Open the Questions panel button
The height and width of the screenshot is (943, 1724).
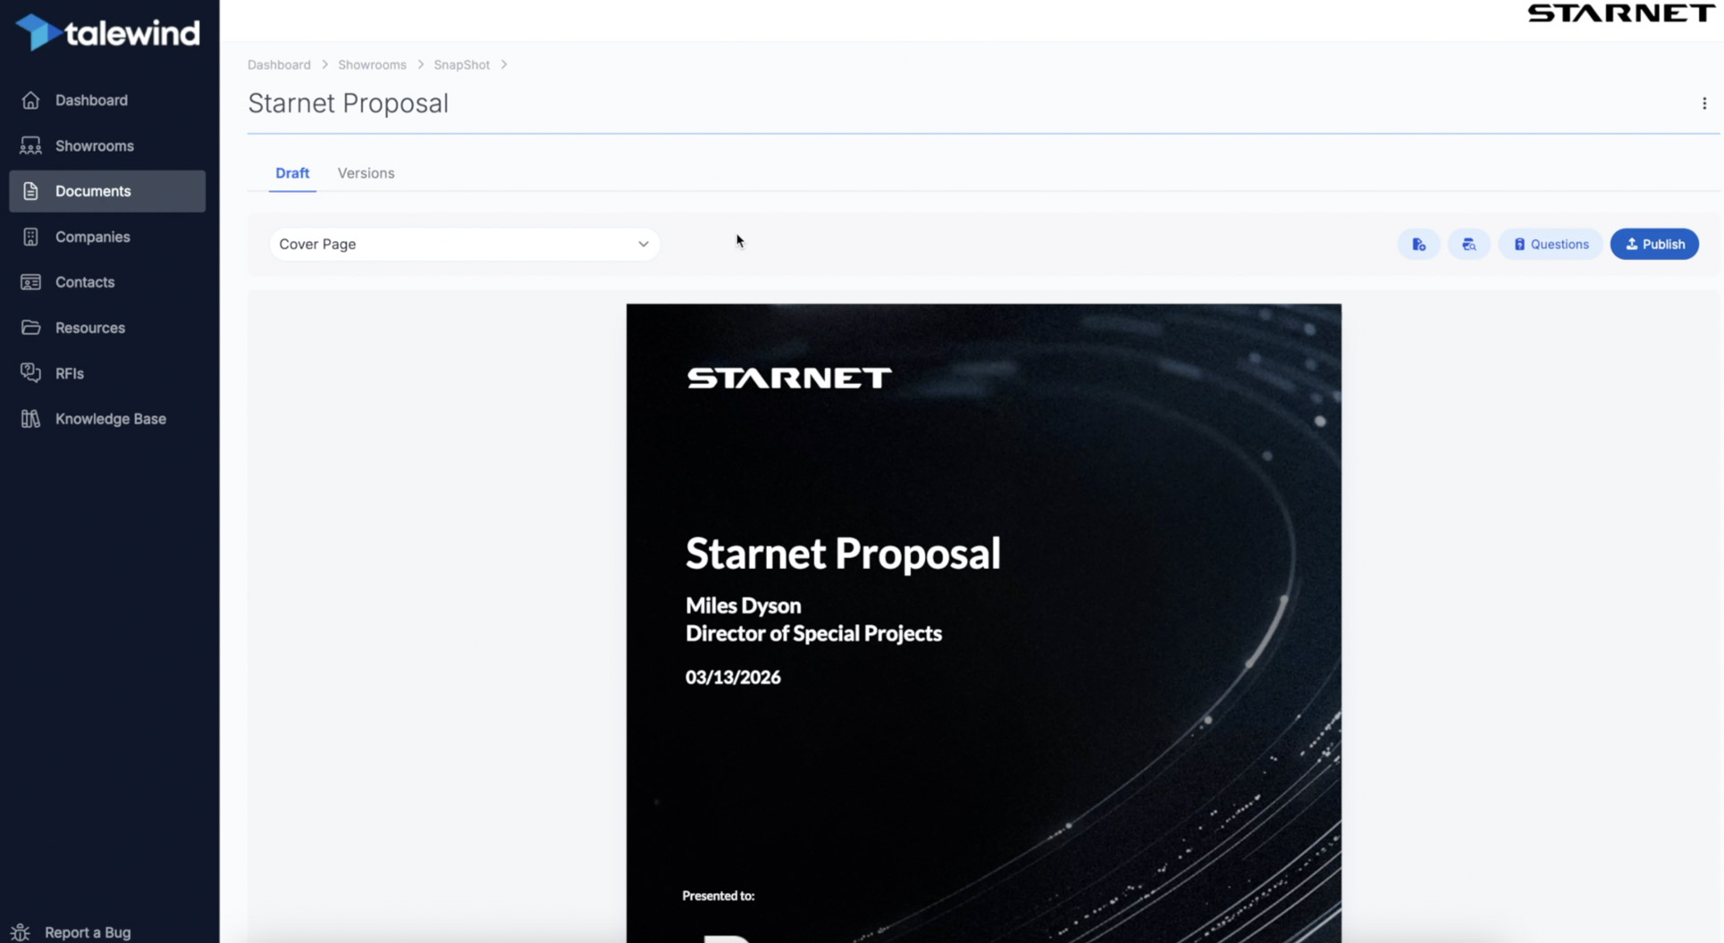click(x=1551, y=244)
